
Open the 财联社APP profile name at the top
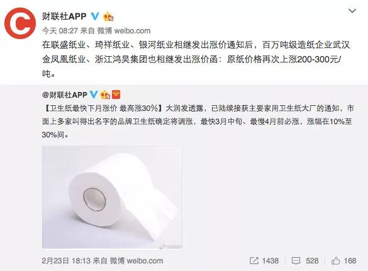64,16
